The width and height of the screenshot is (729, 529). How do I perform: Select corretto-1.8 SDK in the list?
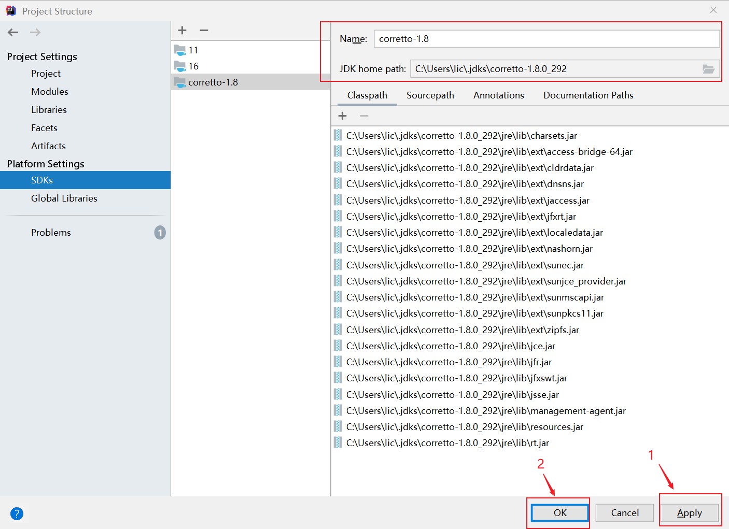point(250,82)
